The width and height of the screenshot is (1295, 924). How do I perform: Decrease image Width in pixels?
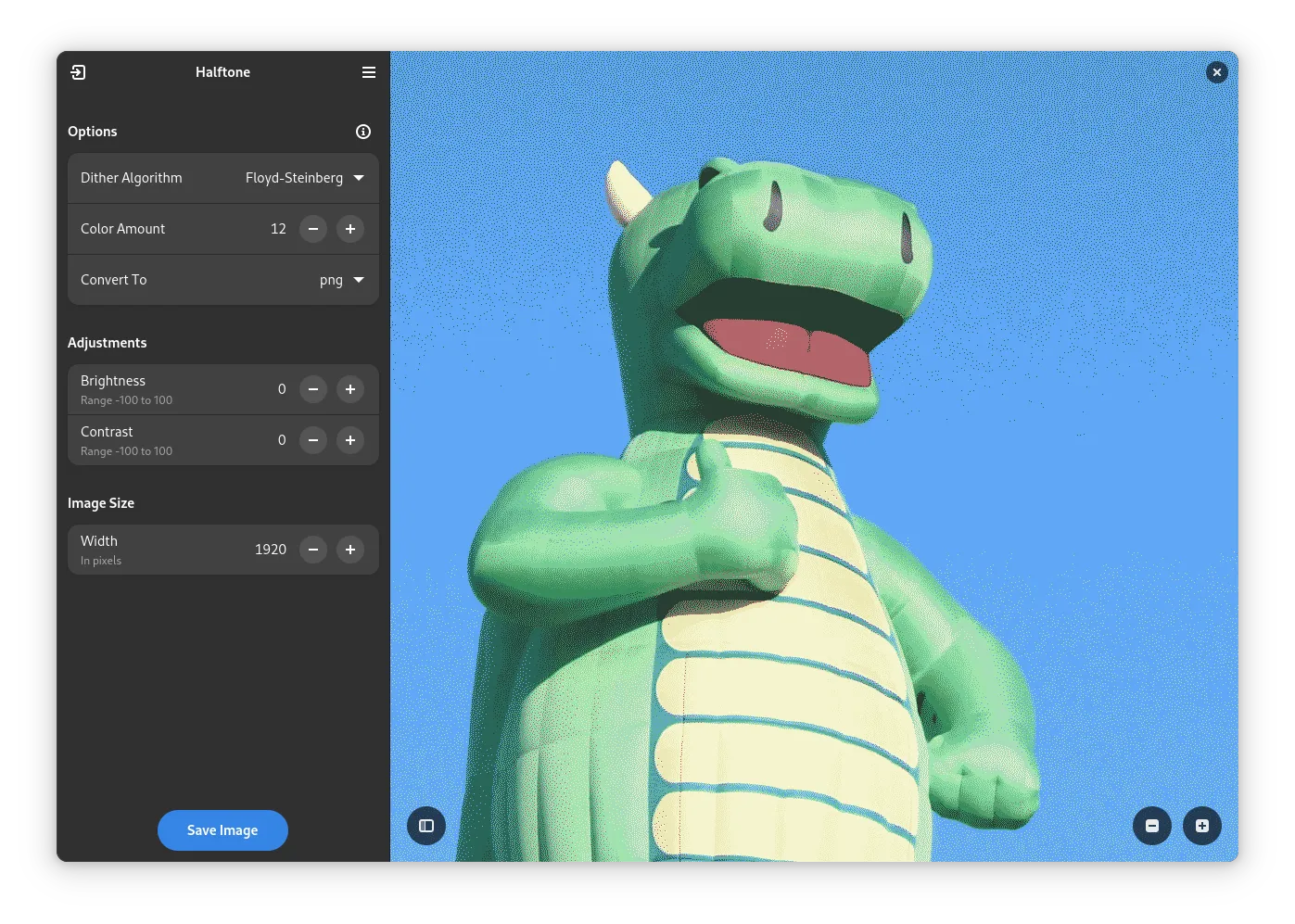click(313, 550)
